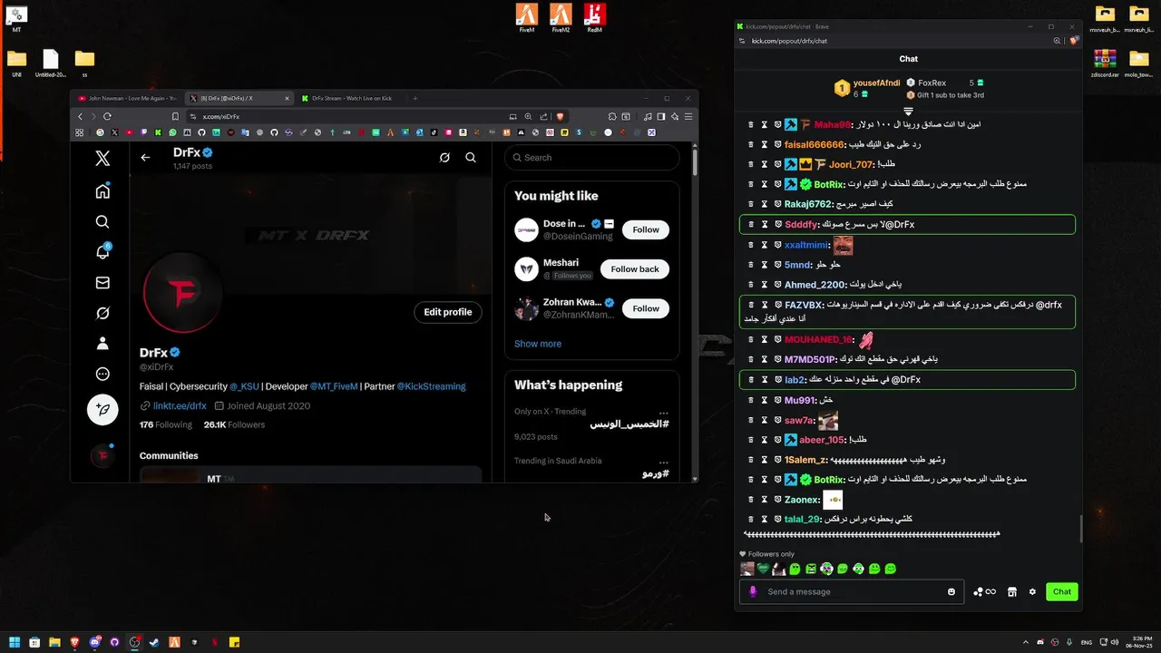This screenshot has height=653, width=1161.
Task: Open X Home from the sidebar
Action: pyautogui.click(x=102, y=190)
